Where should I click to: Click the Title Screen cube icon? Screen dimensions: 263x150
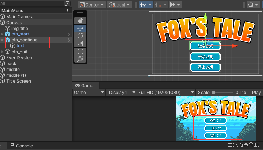coord(3,81)
